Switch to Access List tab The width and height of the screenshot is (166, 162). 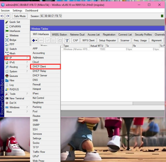click(94, 35)
